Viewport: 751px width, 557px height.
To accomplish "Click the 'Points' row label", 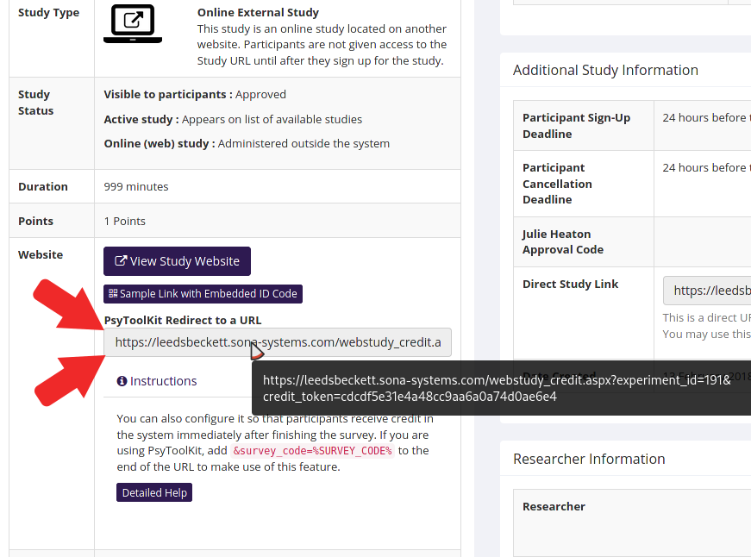I will pyautogui.click(x=35, y=222).
